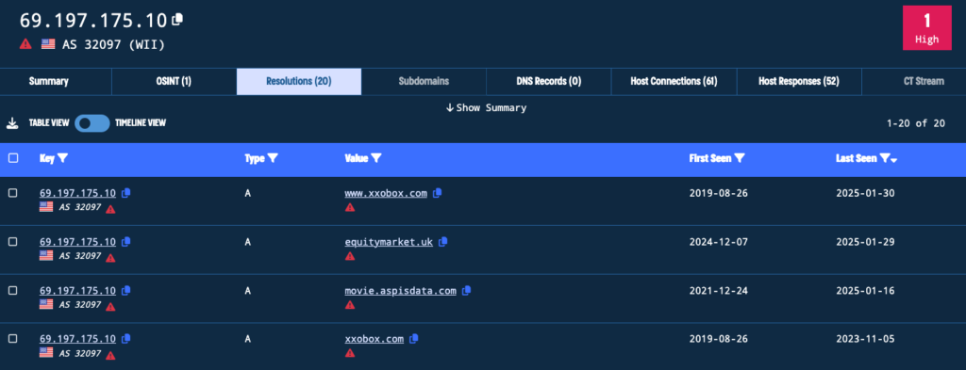Open the equitymarket.uk link

coord(389,242)
